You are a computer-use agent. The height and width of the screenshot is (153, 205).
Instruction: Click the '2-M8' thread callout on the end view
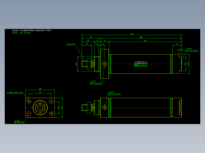coord(15,93)
